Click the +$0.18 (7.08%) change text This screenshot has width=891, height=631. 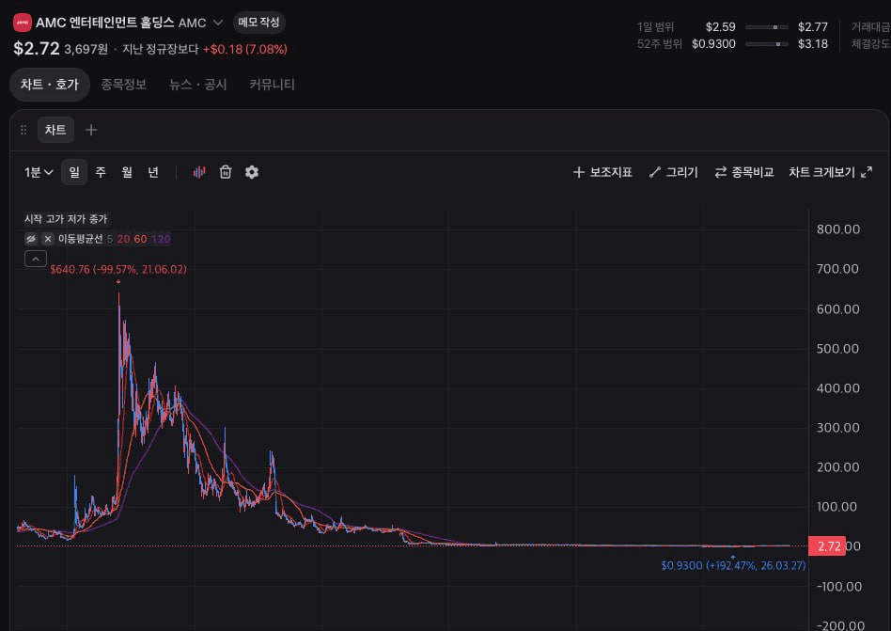point(245,50)
